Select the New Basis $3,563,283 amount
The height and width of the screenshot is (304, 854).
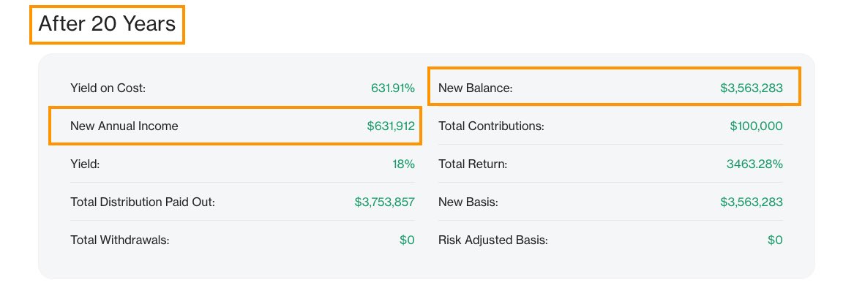click(x=751, y=202)
